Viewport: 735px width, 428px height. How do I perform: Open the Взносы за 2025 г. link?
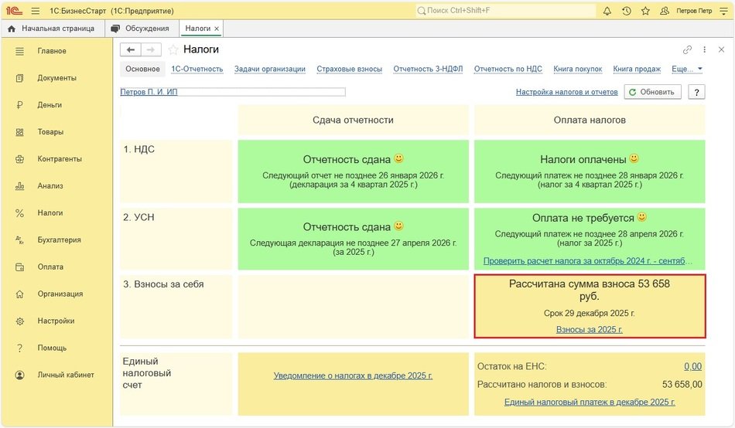tap(589, 329)
